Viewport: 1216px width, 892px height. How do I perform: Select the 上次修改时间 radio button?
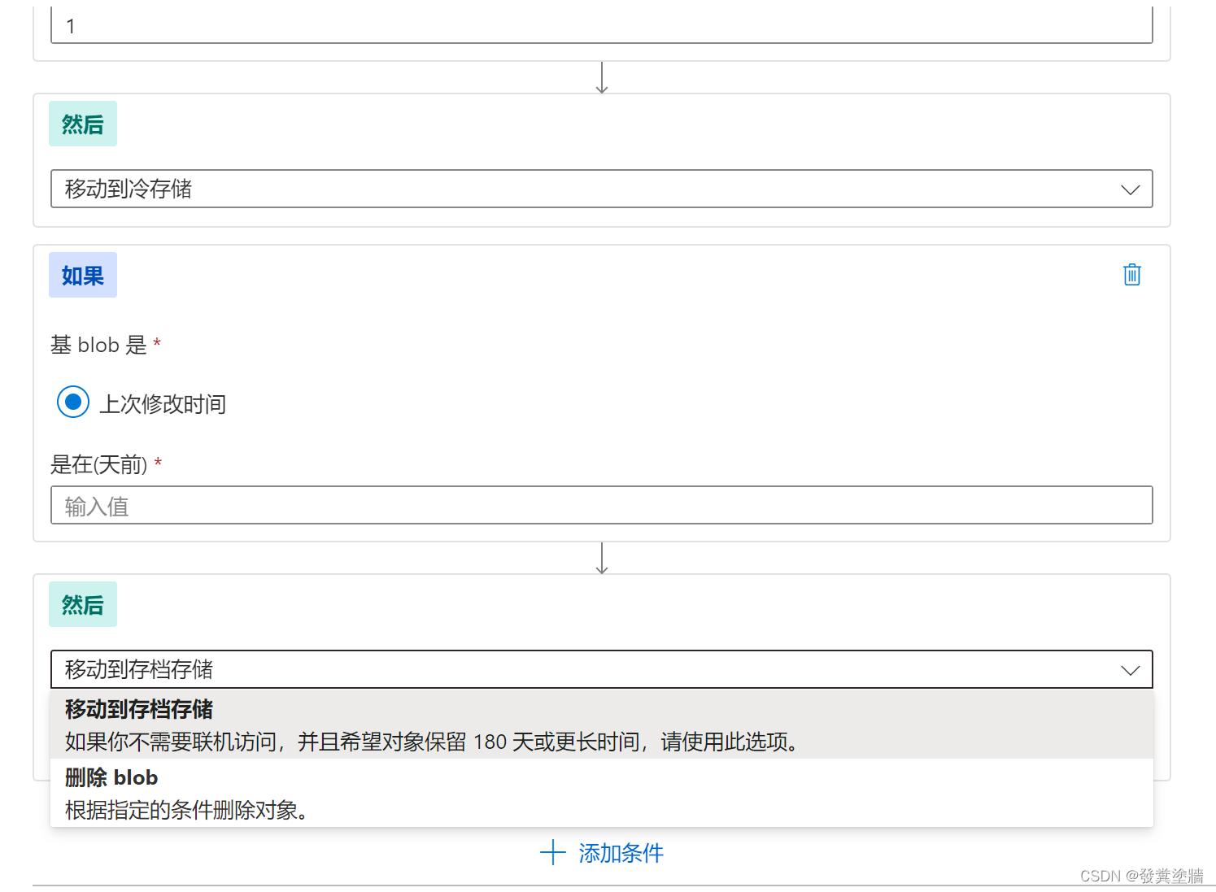73,402
